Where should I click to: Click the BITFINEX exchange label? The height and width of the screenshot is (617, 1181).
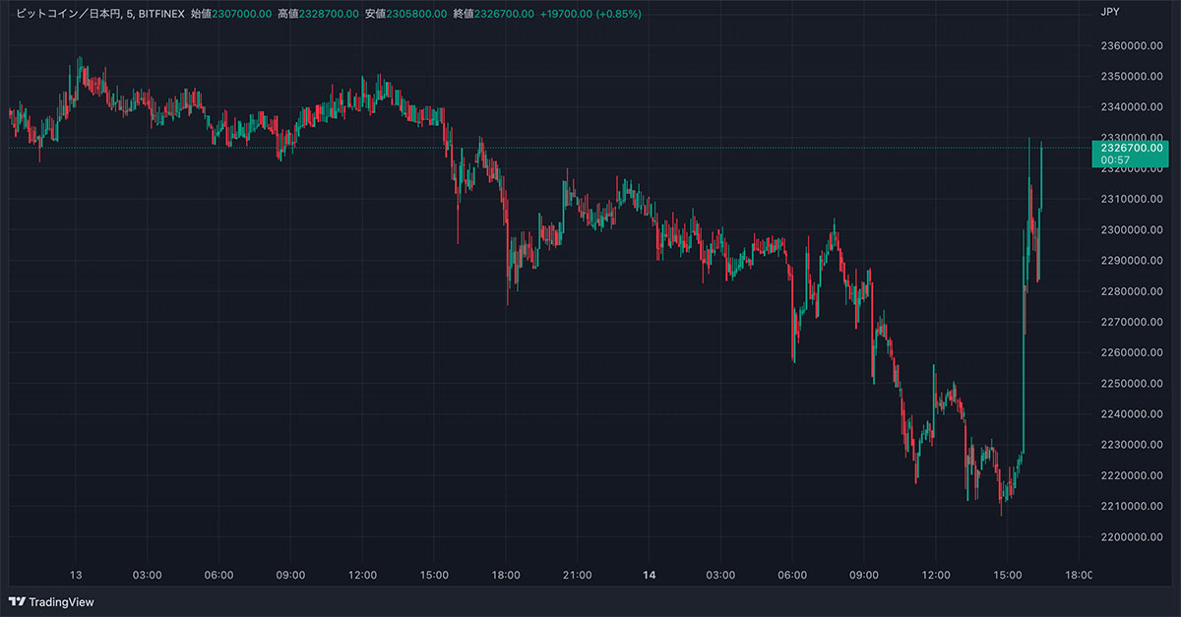point(159,14)
